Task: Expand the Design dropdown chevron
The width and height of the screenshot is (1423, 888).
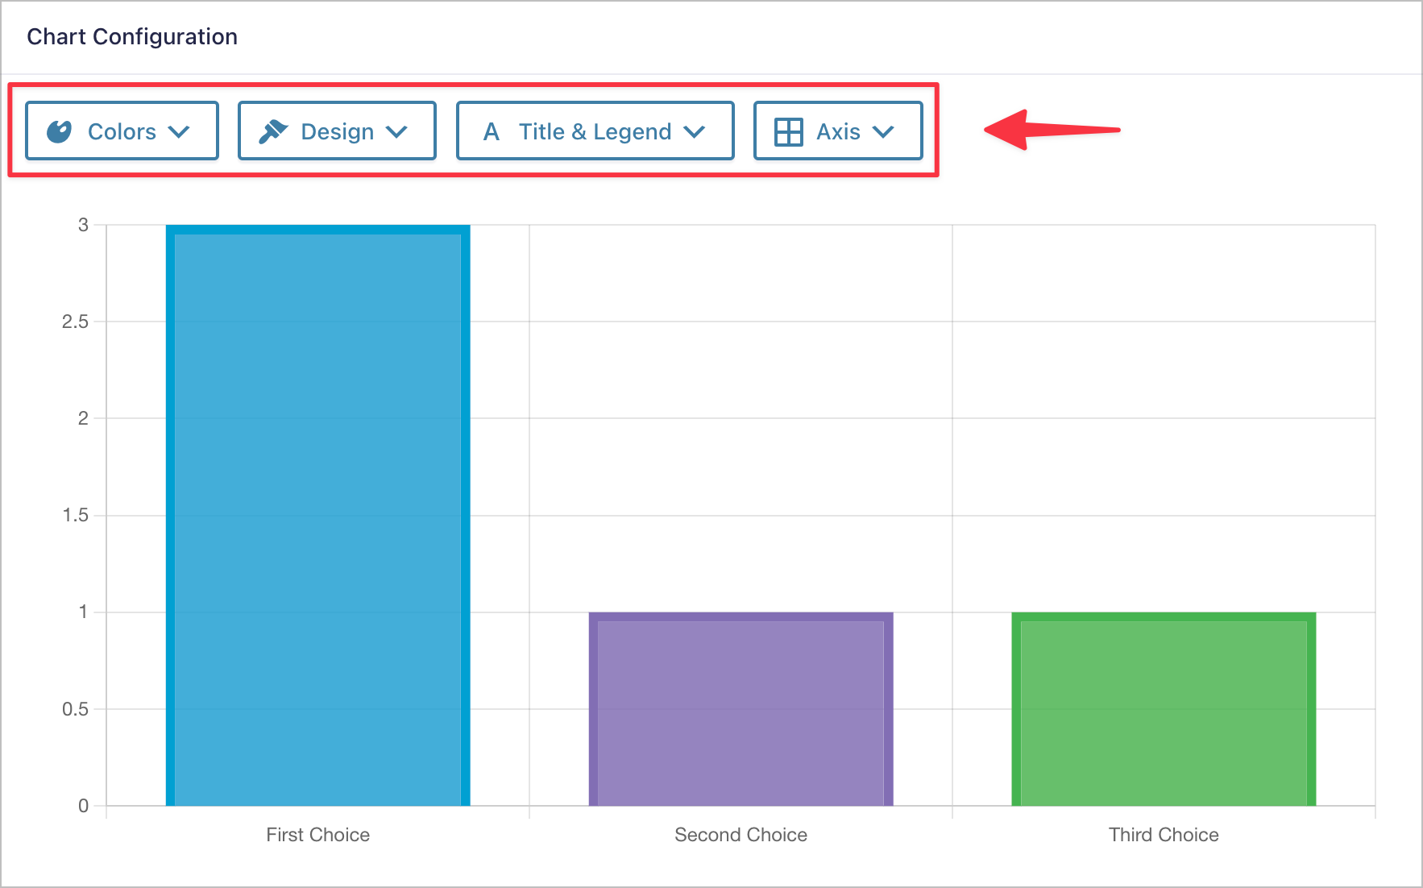Action: coord(396,132)
